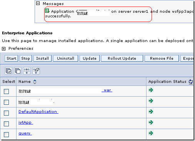Viewport: 195px width, 141px height.
Task: Open the TESTWAR war application link
Action: [x=65, y=91]
